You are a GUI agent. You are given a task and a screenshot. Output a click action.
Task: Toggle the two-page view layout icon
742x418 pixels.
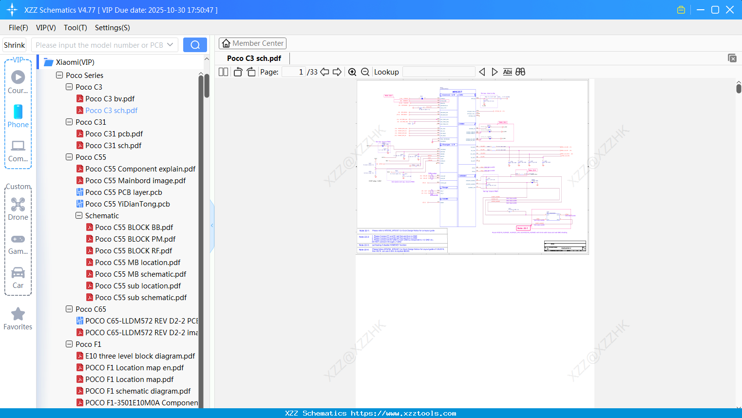click(x=223, y=72)
